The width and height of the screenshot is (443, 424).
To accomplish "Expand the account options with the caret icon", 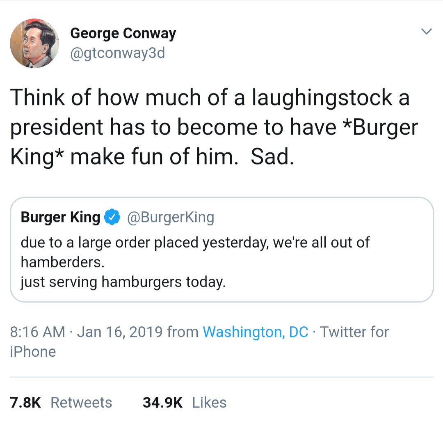I will click(x=427, y=31).
